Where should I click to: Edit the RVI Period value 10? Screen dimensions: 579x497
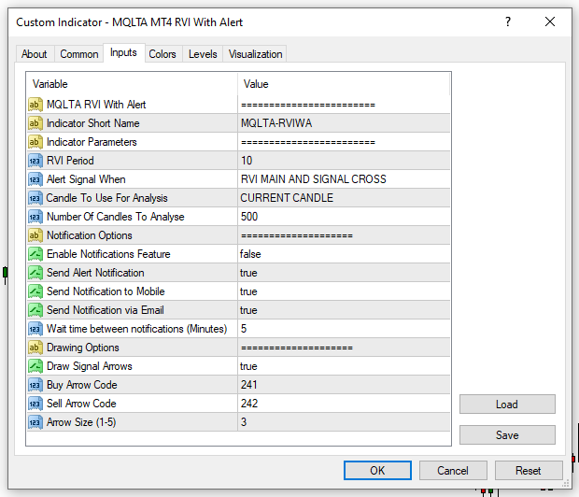click(x=344, y=161)
